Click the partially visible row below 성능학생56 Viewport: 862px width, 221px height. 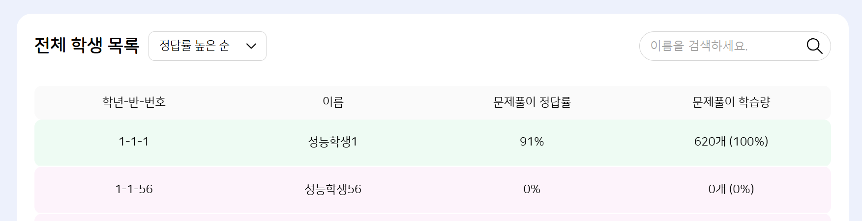(x=432, y=218)
